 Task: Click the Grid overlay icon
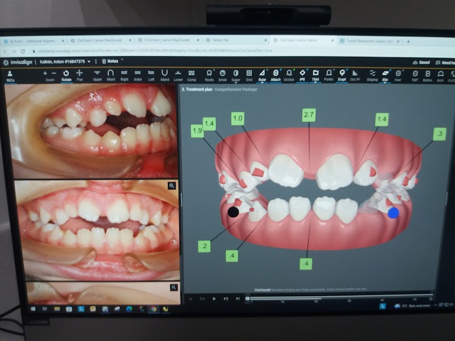(x=249, y=75)
